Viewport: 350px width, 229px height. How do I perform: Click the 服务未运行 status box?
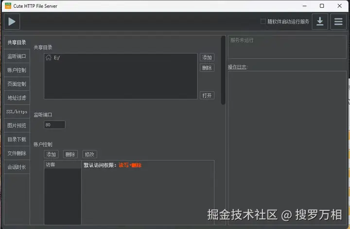tap(287, 47)
